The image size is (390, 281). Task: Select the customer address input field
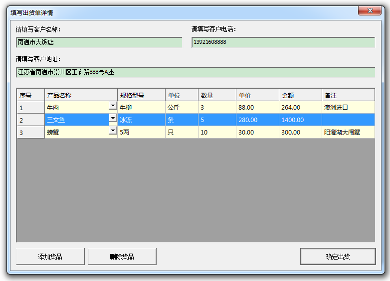(195, 72)
